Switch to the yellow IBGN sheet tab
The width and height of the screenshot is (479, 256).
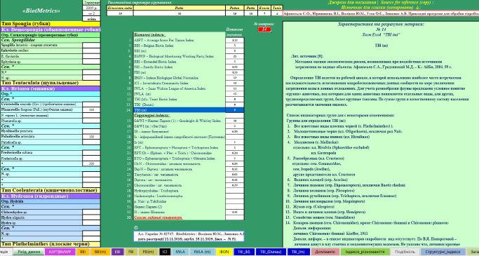point(225,252)
